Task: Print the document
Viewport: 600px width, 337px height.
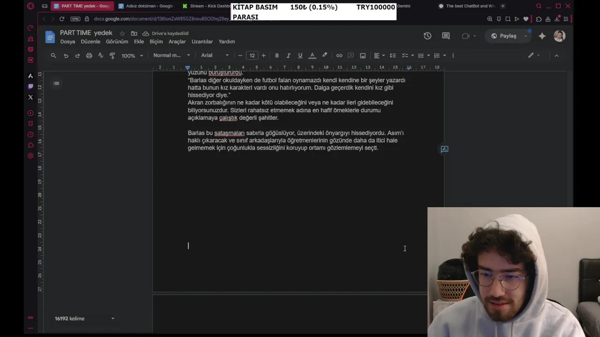Action: point(89,55)
